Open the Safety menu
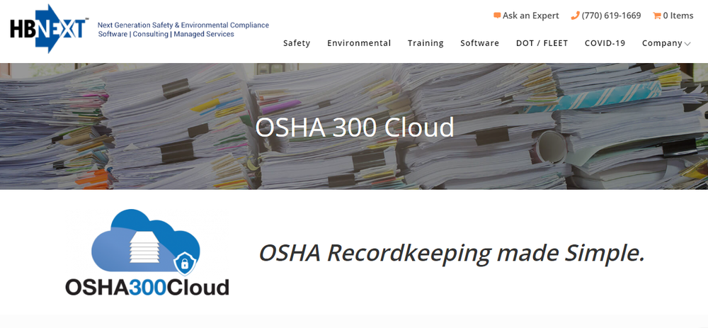 coord(297,43)
